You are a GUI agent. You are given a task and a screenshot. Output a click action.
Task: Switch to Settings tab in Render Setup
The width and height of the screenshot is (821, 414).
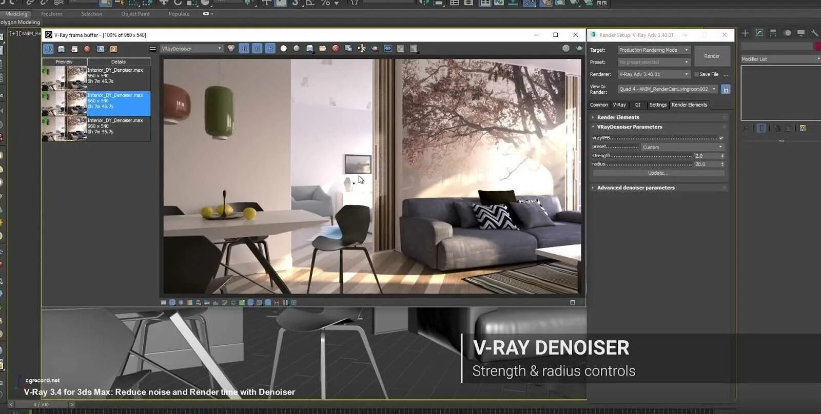click(658, 105)
